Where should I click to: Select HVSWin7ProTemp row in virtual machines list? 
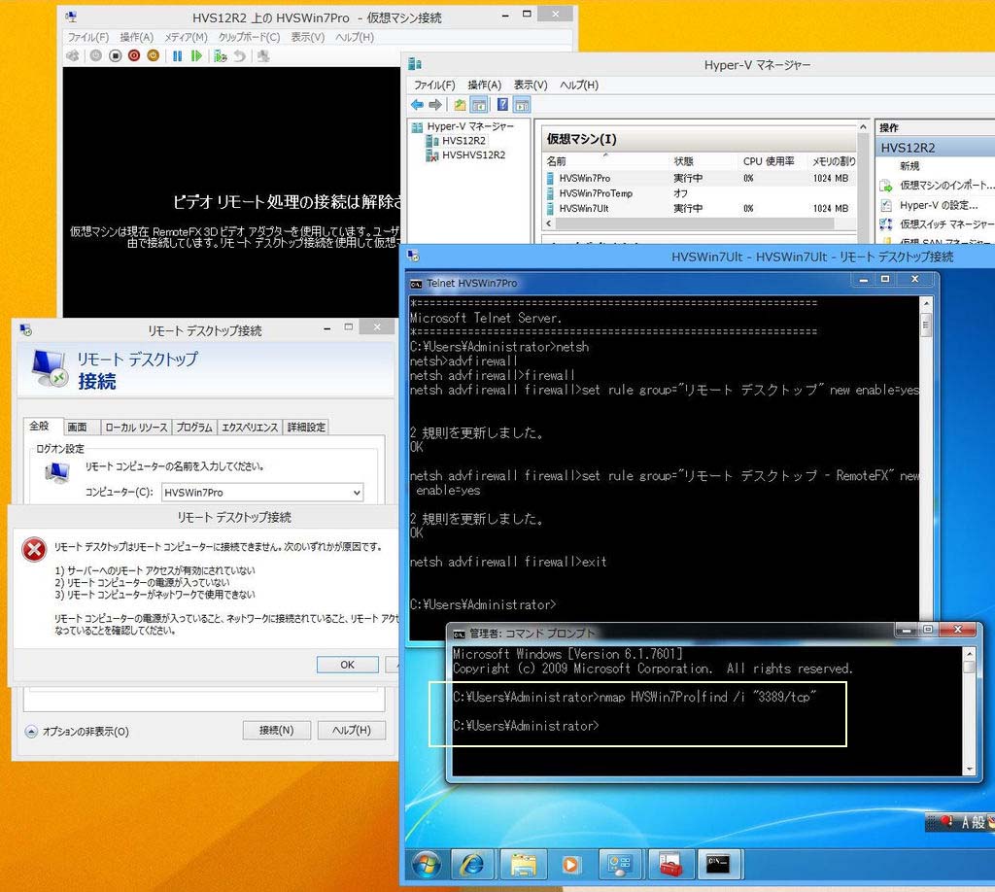(x=700, y=192)
